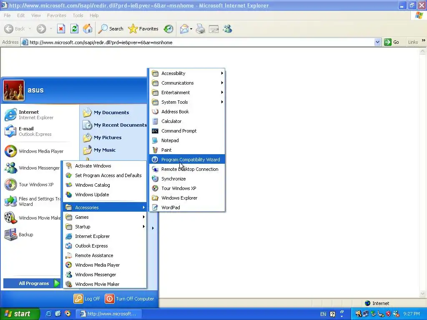Click Synchronize in Accessories menu
Image resolution: width=427 pixels, height=320 pixels.
click(187, 179)
